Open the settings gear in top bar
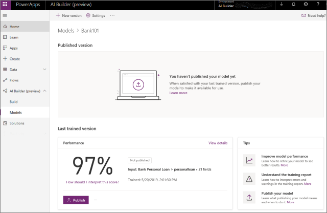The height and width of the screenshot is (213, 327). (x=306, y=5)
